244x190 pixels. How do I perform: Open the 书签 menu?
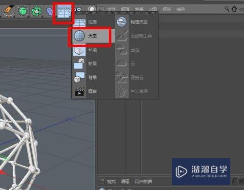tap(181, 9)
